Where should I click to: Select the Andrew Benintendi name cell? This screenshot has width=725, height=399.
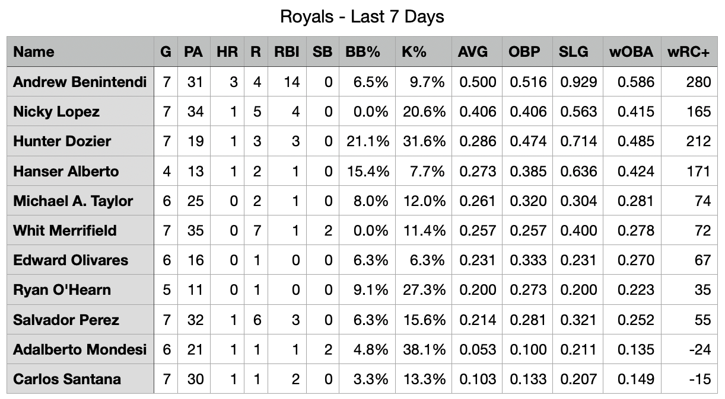pos(80,82)
